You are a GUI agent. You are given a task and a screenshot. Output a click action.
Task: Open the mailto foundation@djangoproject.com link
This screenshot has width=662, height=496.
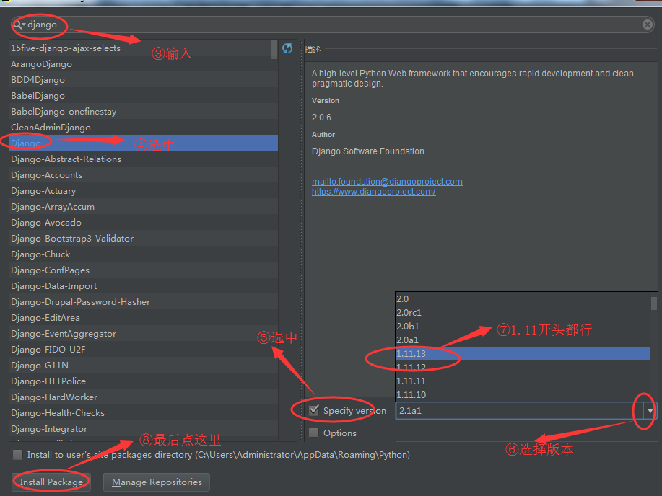(387, 182)
